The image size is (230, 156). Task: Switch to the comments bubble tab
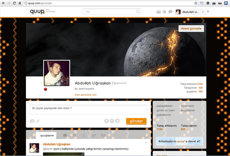65,136
